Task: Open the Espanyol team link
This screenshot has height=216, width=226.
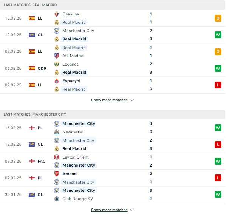Action: (x=71, y=81)
